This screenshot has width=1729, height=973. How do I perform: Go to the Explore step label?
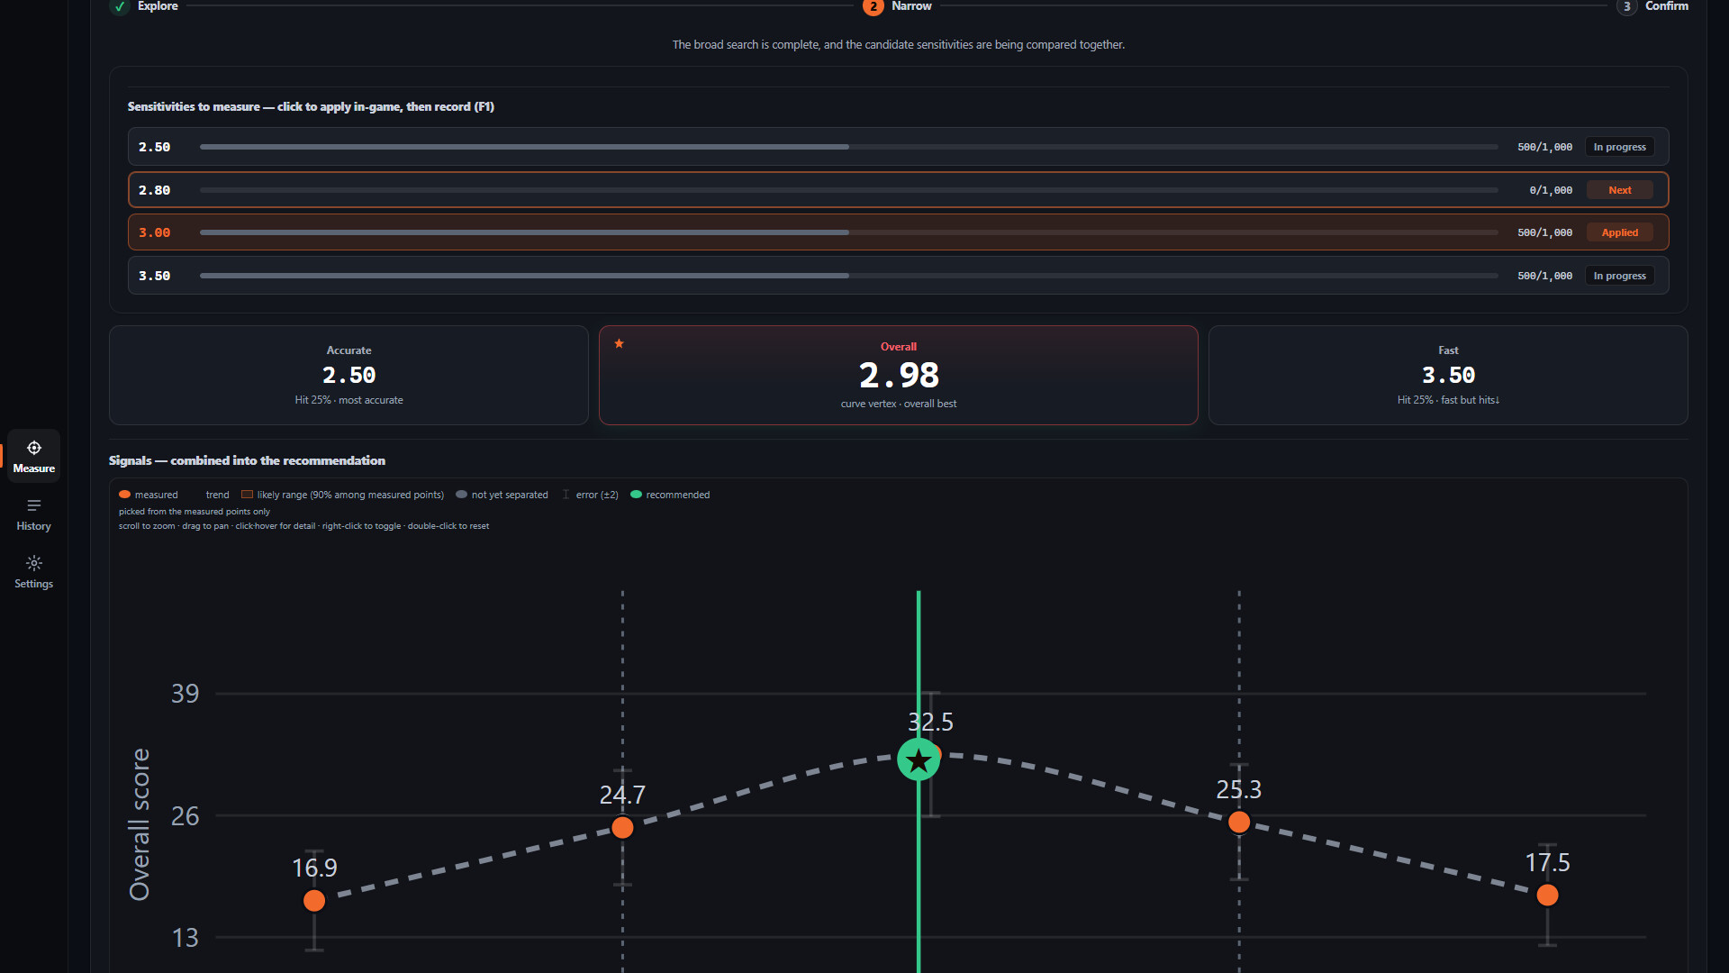coord(158,6)
